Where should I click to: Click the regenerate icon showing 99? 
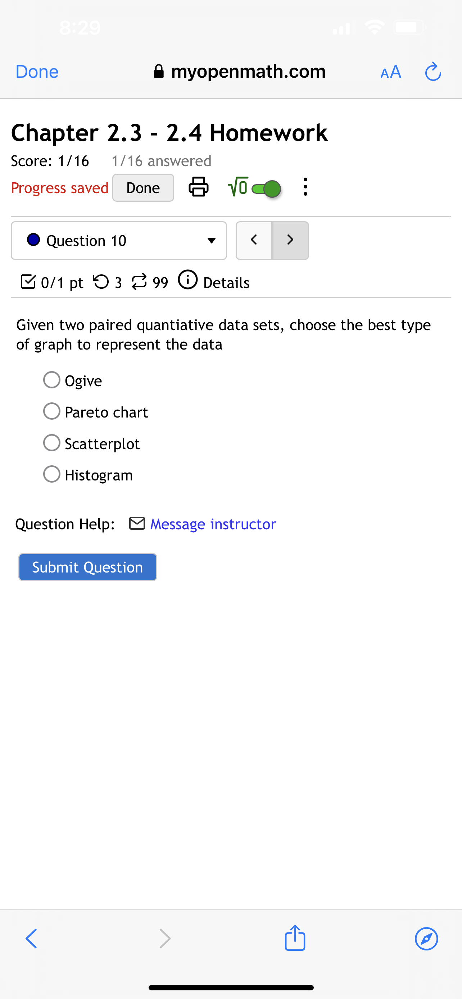click(x=140, y=281)
